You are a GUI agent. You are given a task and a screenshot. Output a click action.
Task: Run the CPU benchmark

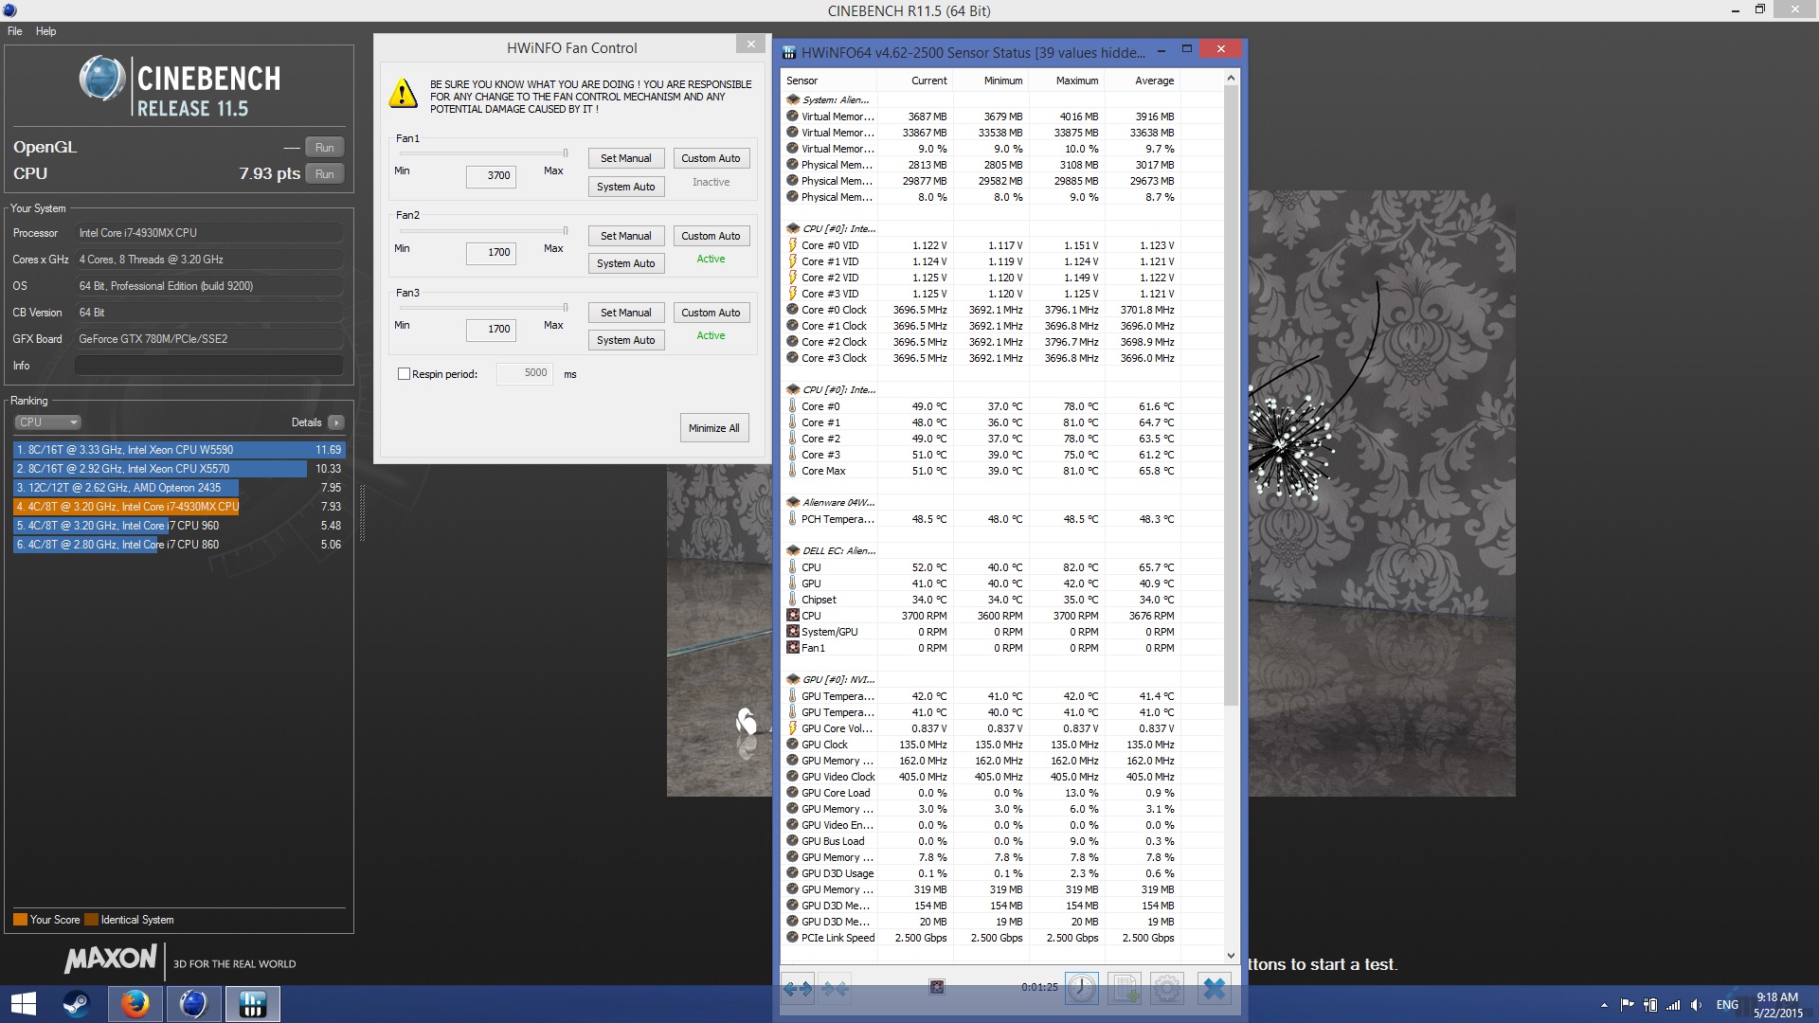324,174
